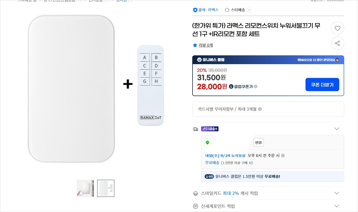Click the info icon beside 클럽쿠폰가
Screen dimensions: 358x212
[x=256, y=86]
